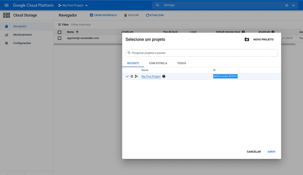Click the My First Project link

151,76
